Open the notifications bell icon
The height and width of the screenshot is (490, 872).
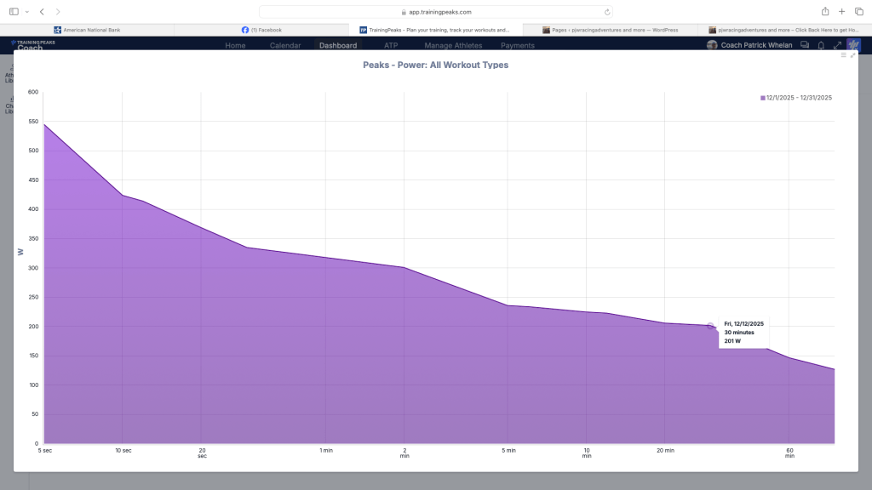point(821,44)
